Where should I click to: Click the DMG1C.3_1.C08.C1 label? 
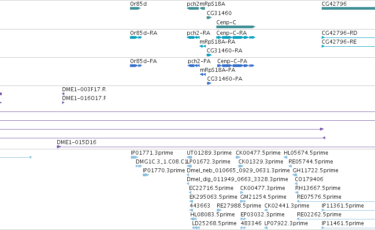click(x=161, y=162)
